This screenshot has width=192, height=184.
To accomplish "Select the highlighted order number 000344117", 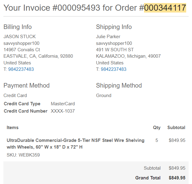I will (x=165, y=8).
